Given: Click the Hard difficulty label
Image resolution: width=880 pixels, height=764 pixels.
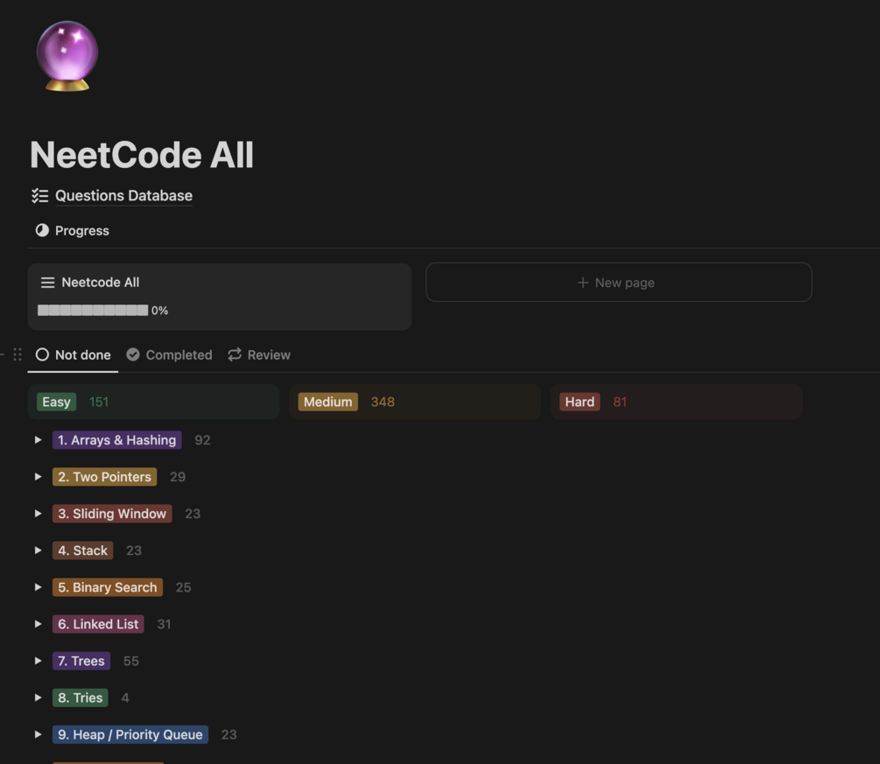Looking at the screenshot, I should (579, 402).
